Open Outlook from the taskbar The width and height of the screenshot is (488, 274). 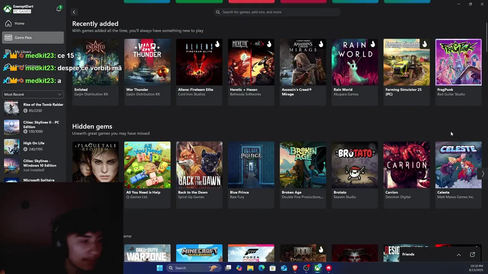tap(284, 268)
